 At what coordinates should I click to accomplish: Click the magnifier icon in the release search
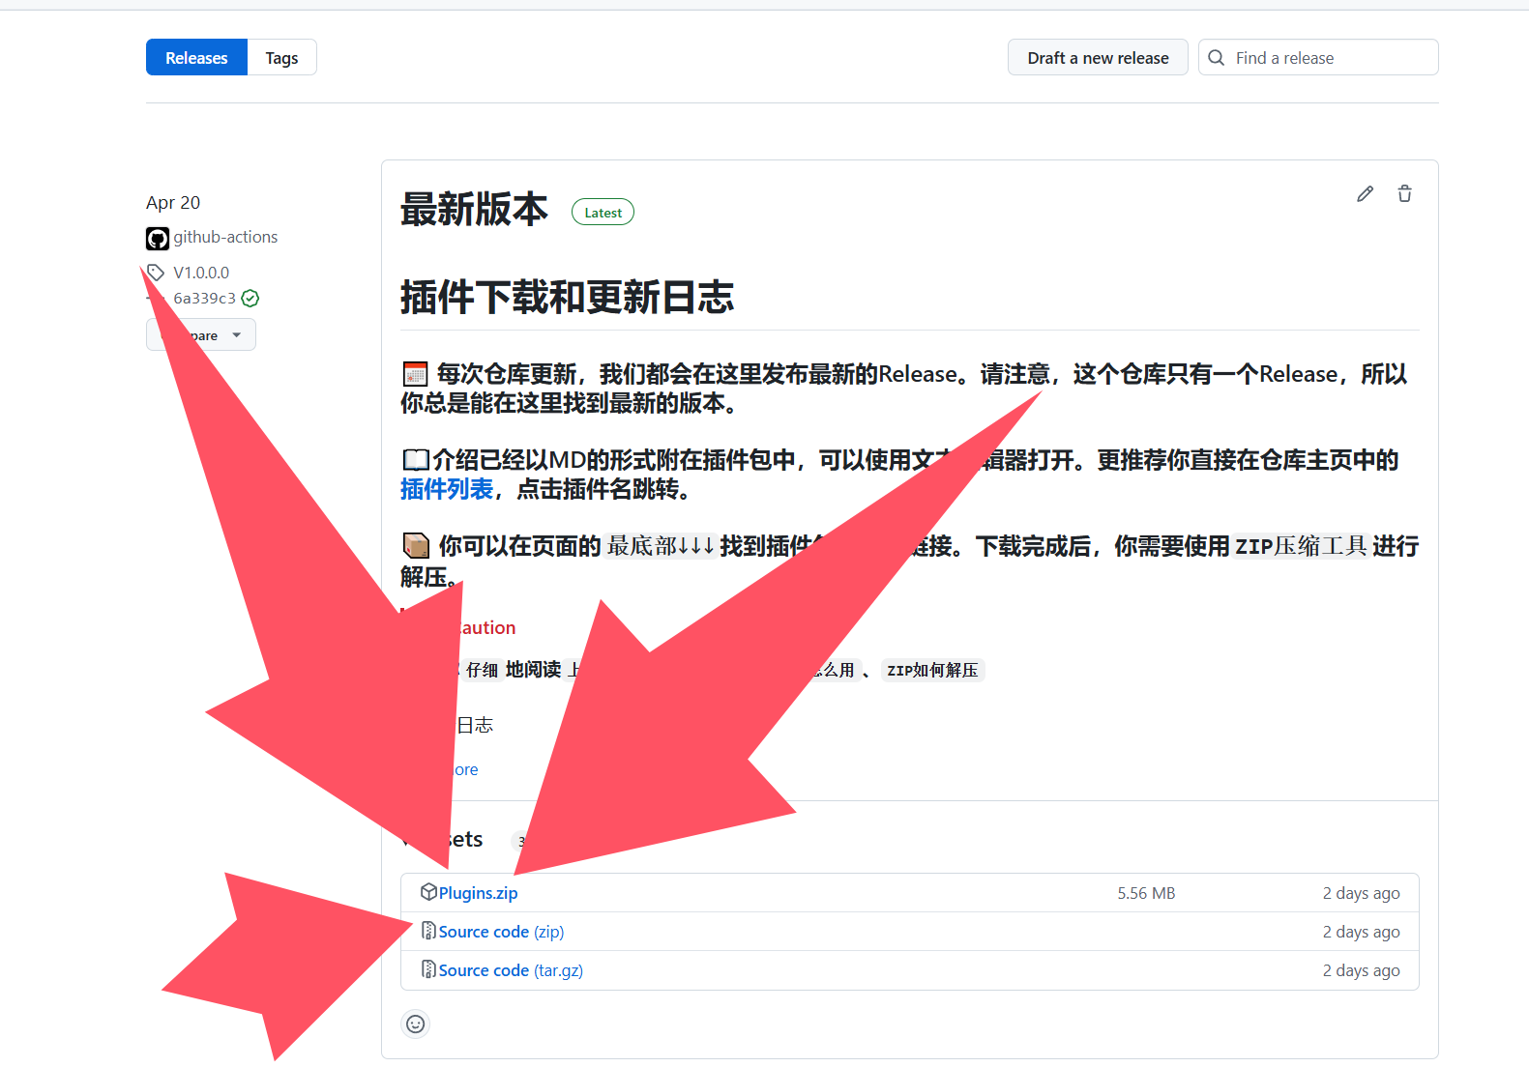click(x=1217, y=58)
